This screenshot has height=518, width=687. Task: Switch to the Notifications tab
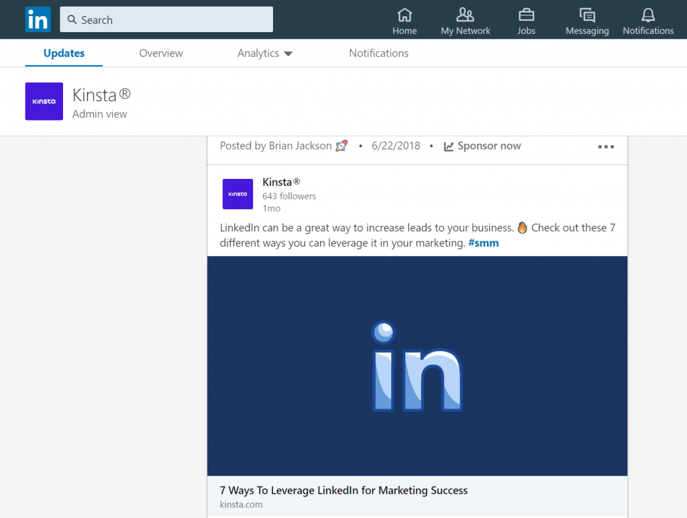pos(378,53)
